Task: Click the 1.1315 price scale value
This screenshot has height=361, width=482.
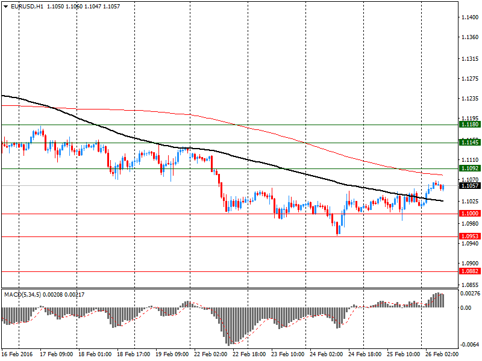Action: [x=471, y=59]
